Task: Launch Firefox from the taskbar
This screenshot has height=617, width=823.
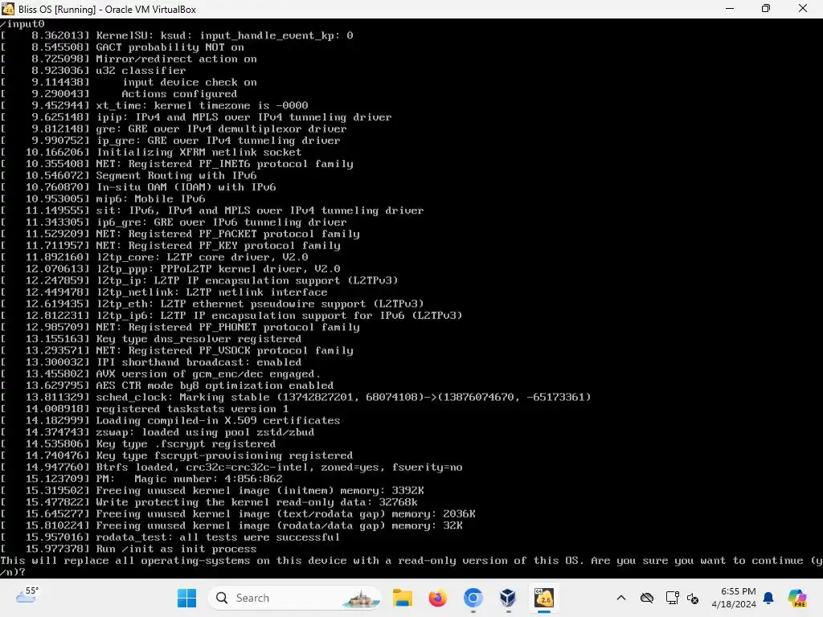Action: [x=437, y=598]
